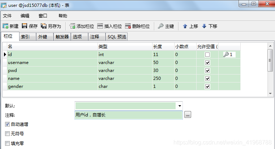Tick the 填充零 zerofill checkbox
The width and height of the screenshot is (275, 149).
click(x=8, y=143)
